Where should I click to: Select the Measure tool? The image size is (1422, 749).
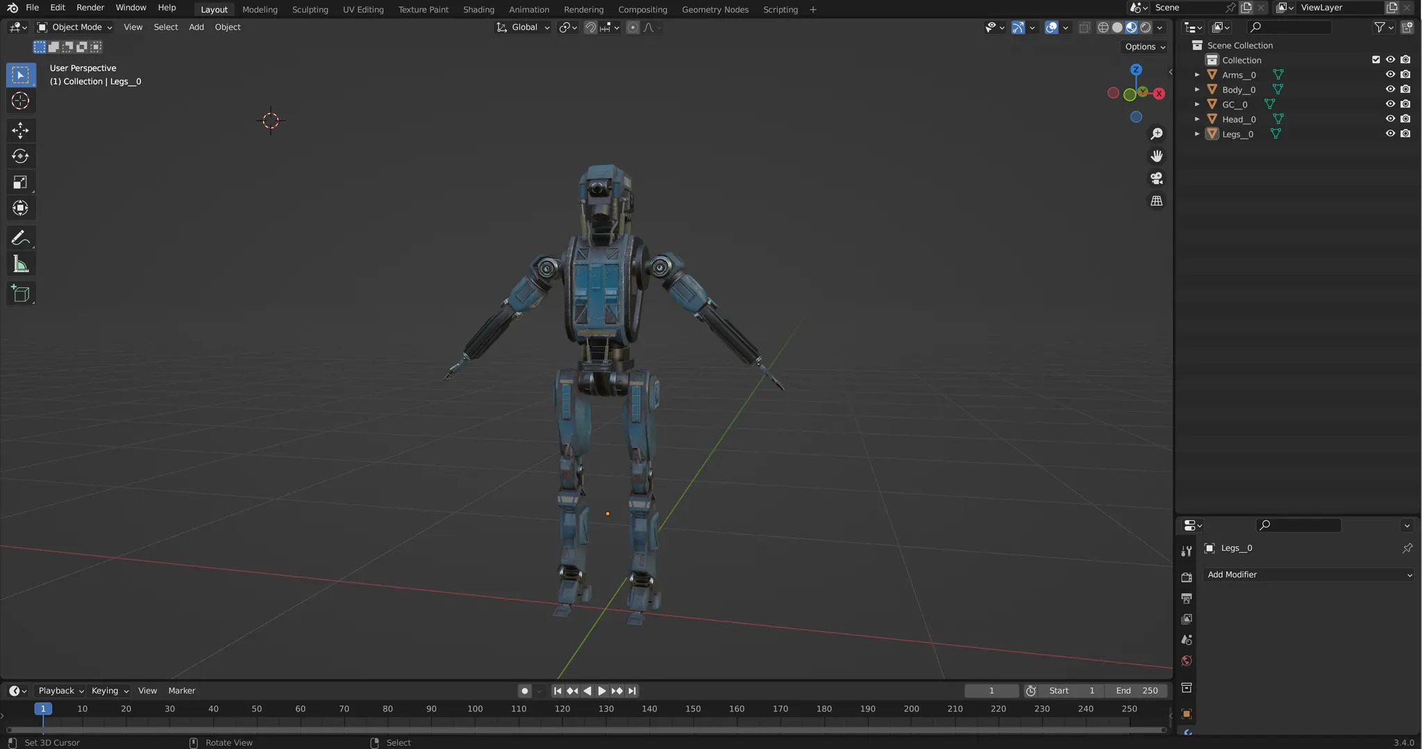(20, 265)
